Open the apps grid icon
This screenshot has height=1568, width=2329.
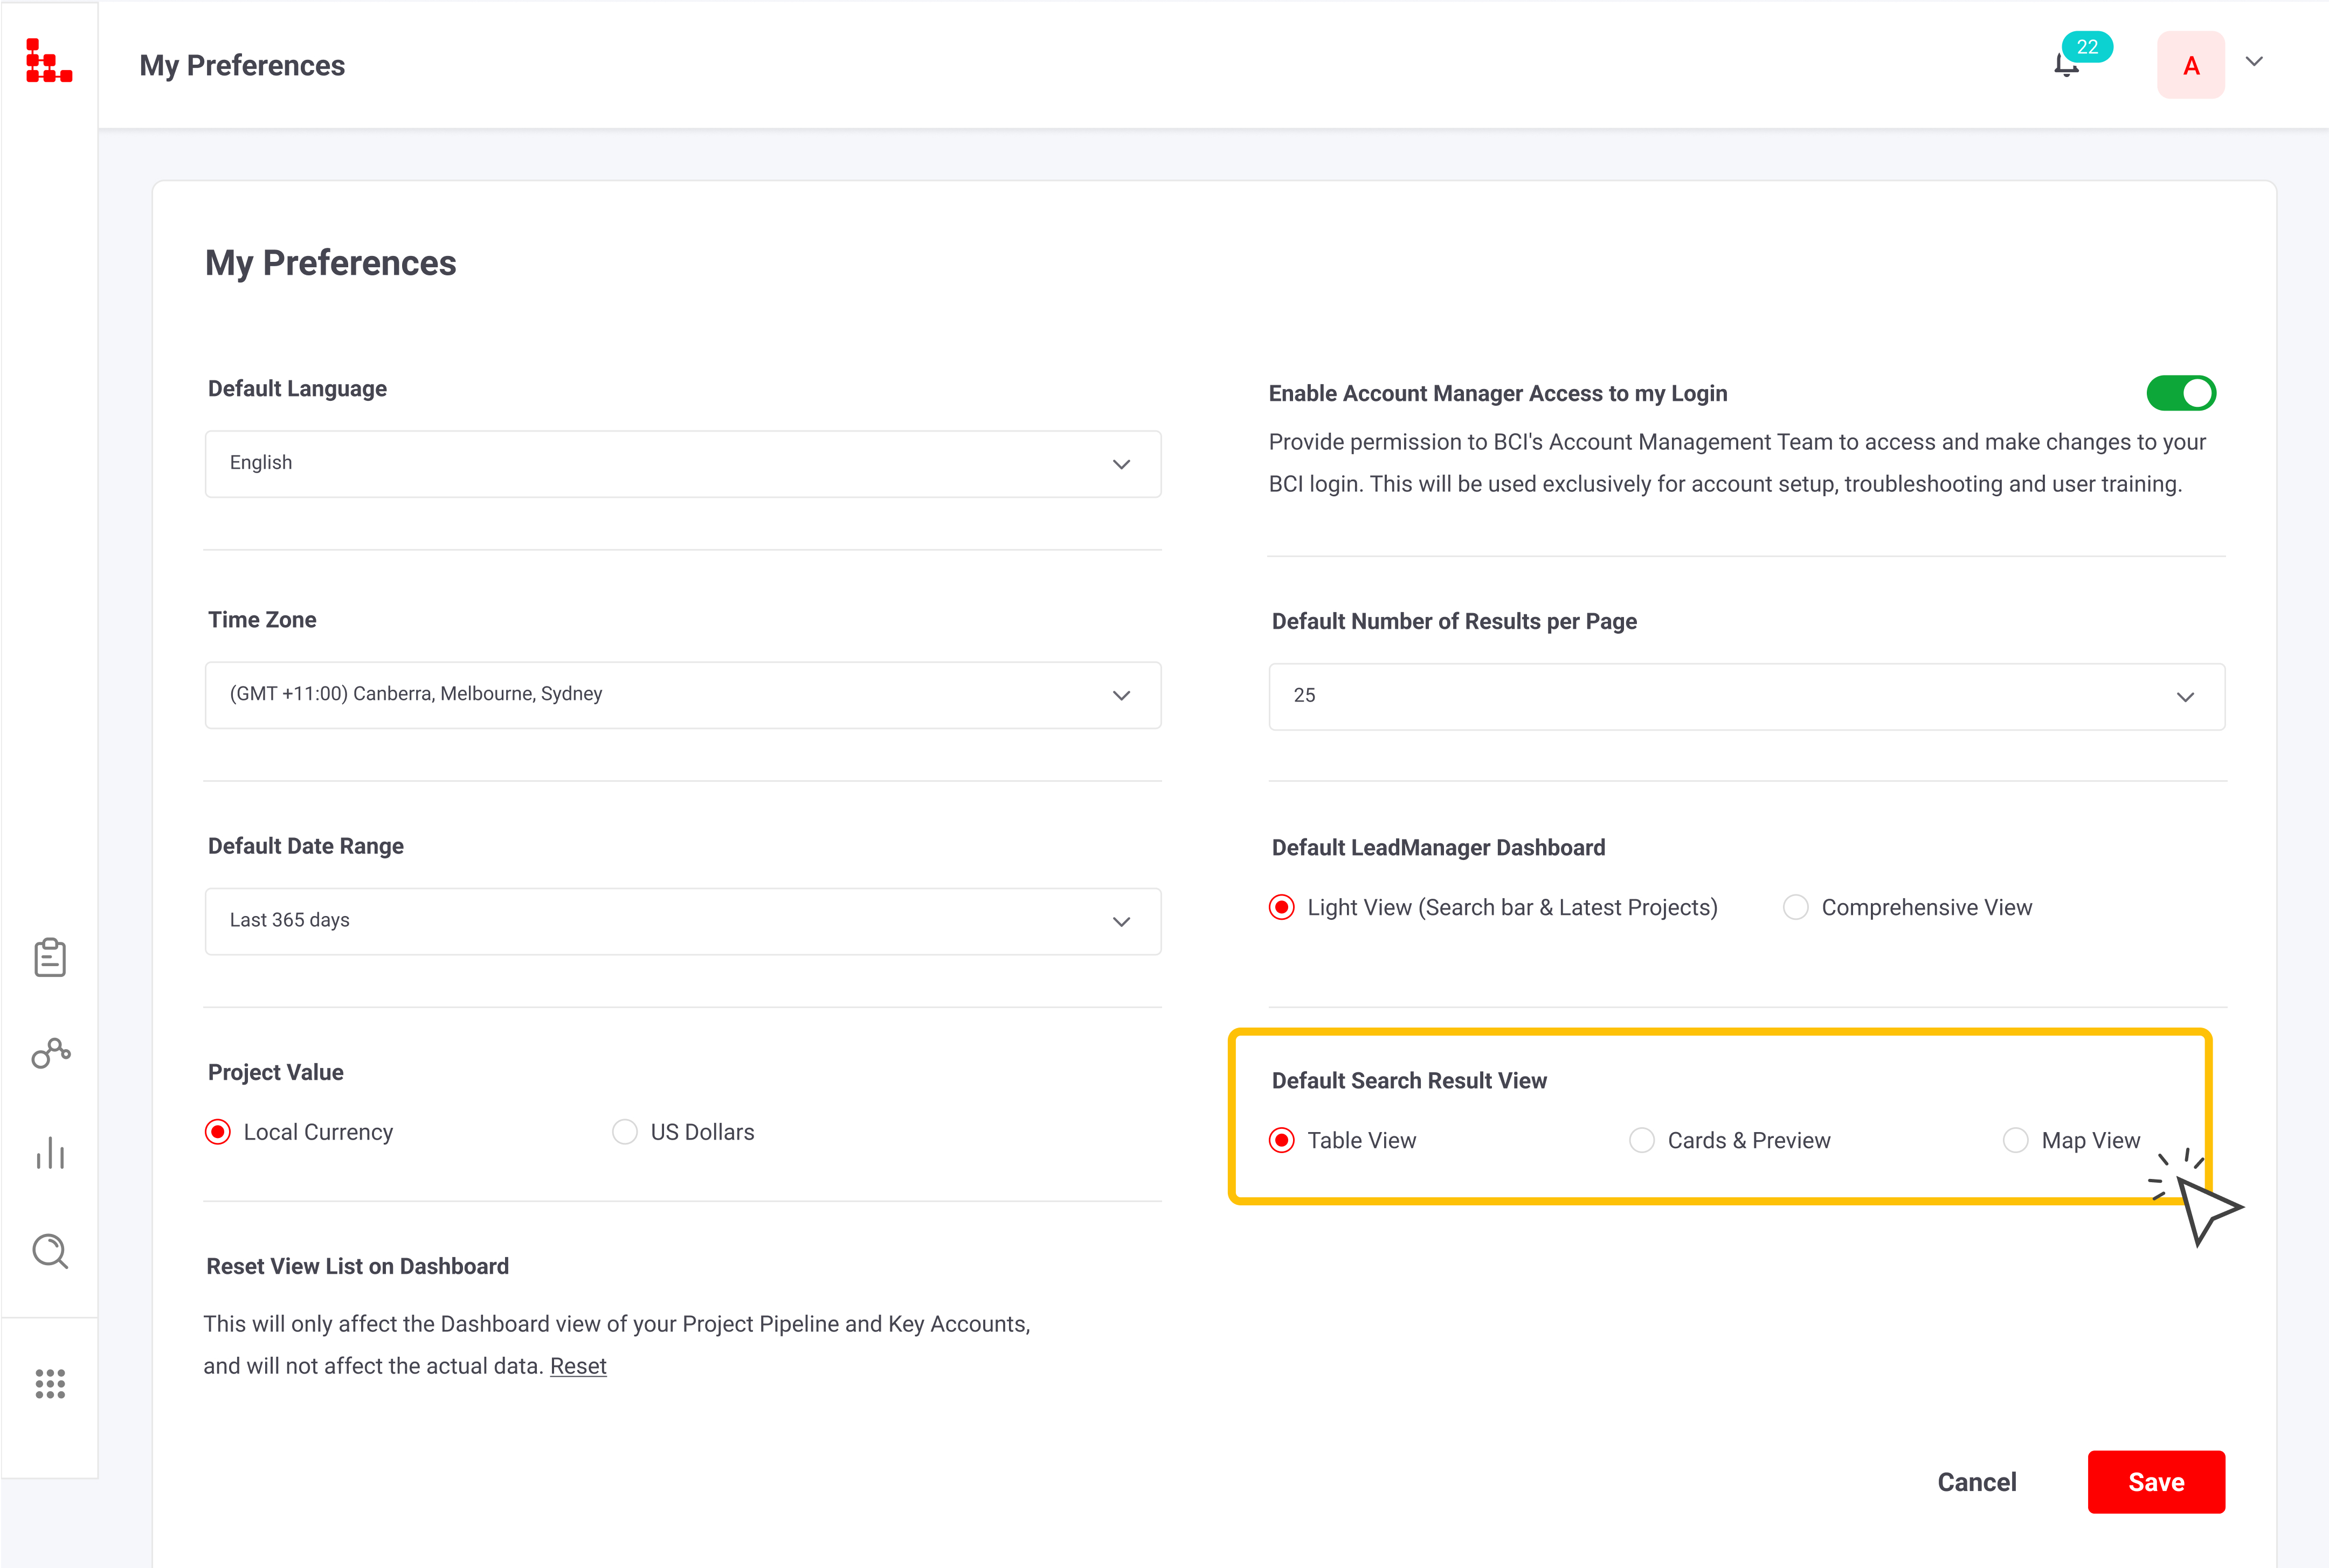coord(50,1384)
